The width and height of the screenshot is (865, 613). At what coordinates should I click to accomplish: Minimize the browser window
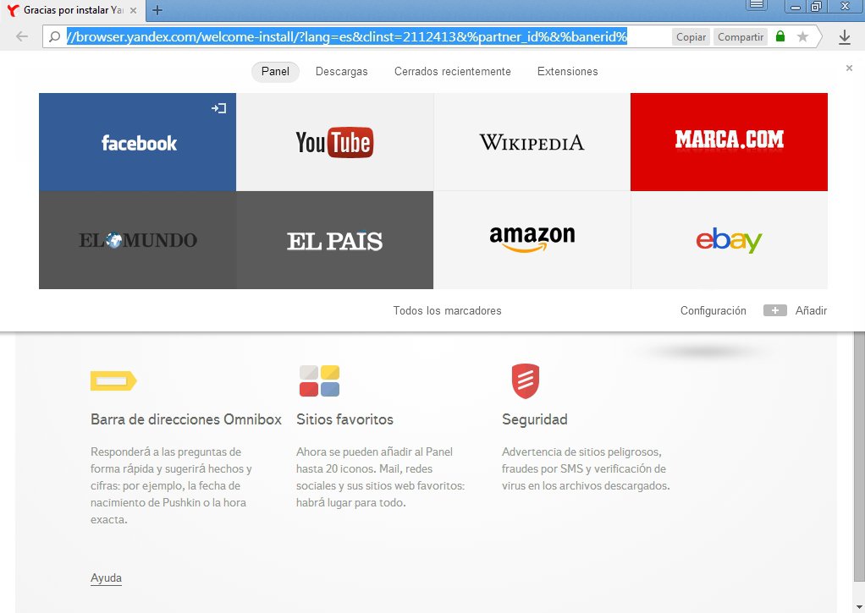(x=796, y=7)
